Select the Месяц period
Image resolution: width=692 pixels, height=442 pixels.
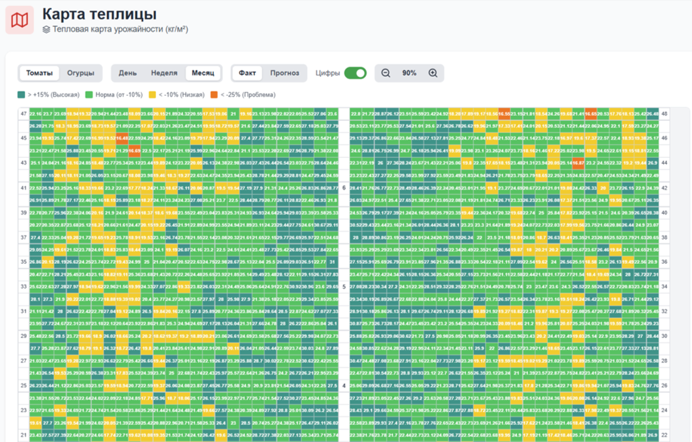pyautogui.click(x=203, y=73)
